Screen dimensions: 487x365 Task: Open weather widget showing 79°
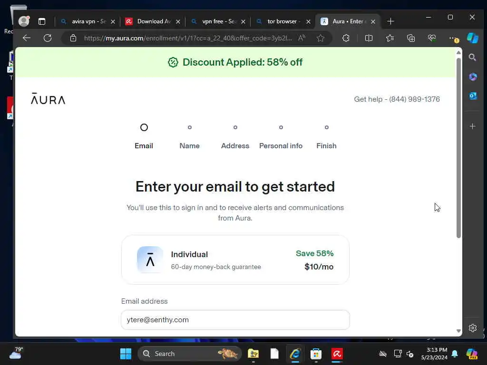16,353
